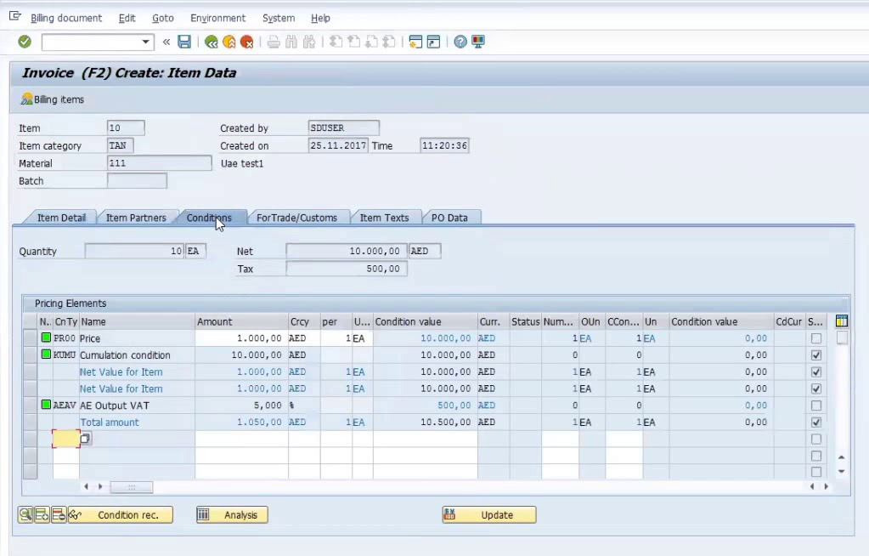Click the Analysis button

(232, 515)
